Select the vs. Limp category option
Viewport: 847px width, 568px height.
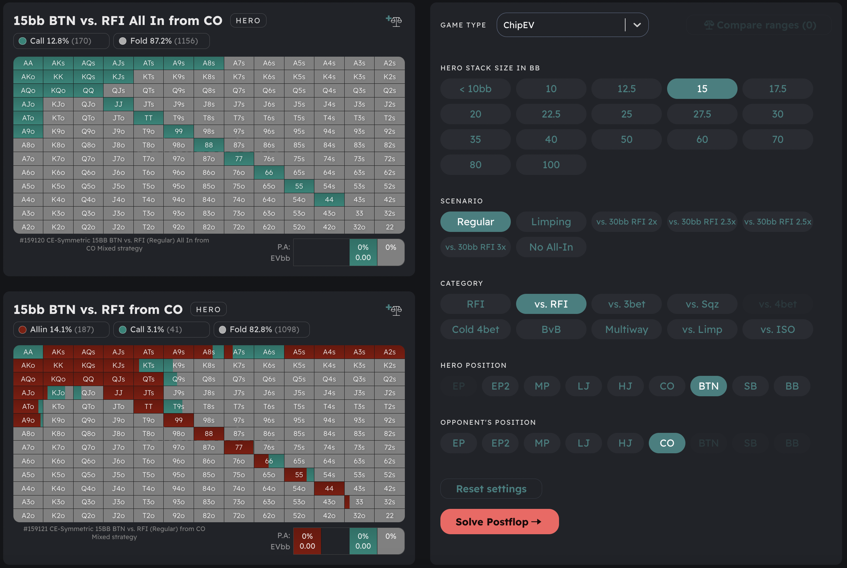point(702,329)
